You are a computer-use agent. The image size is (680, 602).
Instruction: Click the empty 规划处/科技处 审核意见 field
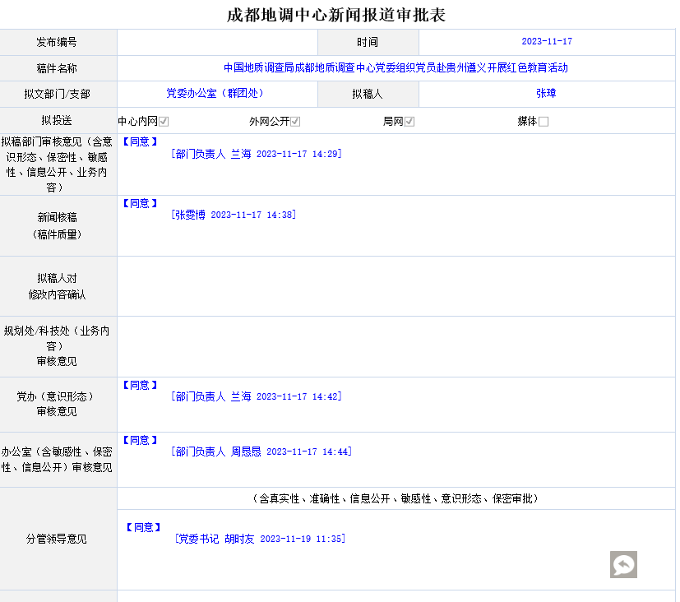396,346
